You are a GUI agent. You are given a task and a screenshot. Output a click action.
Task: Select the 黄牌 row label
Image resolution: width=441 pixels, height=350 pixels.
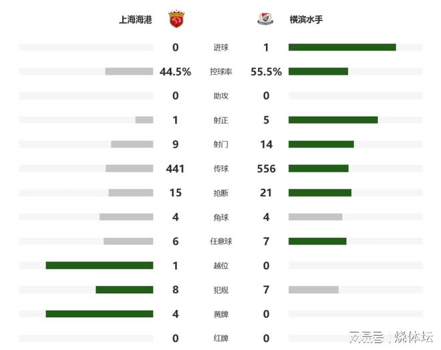click(220, 314)
